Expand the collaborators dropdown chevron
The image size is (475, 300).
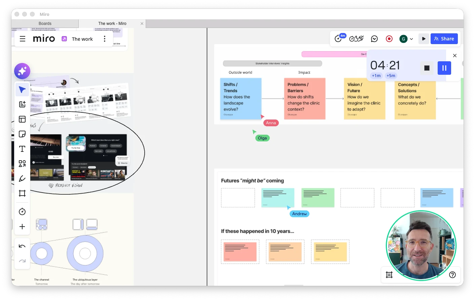pyautogui.click(x=411, y=39)
